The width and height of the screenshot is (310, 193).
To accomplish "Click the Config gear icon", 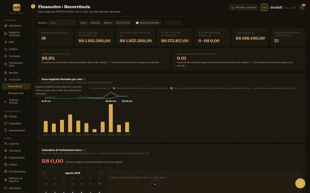I will point(5,116).
